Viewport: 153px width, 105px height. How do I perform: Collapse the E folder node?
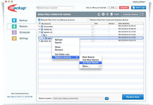pyautogui.click(x=42, y=35)
